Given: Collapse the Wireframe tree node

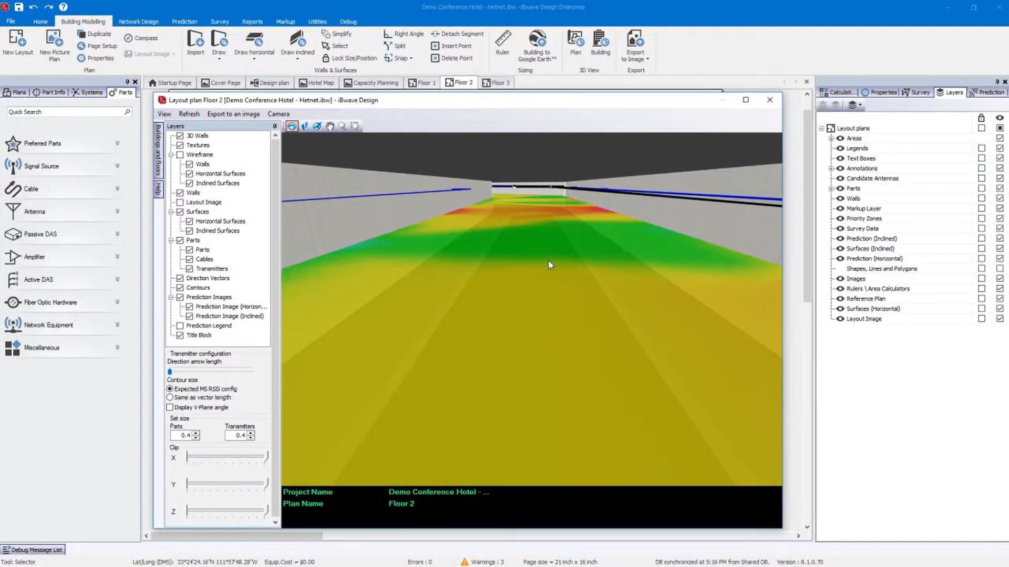Looking at the screenshot, I should click(171, 155).
